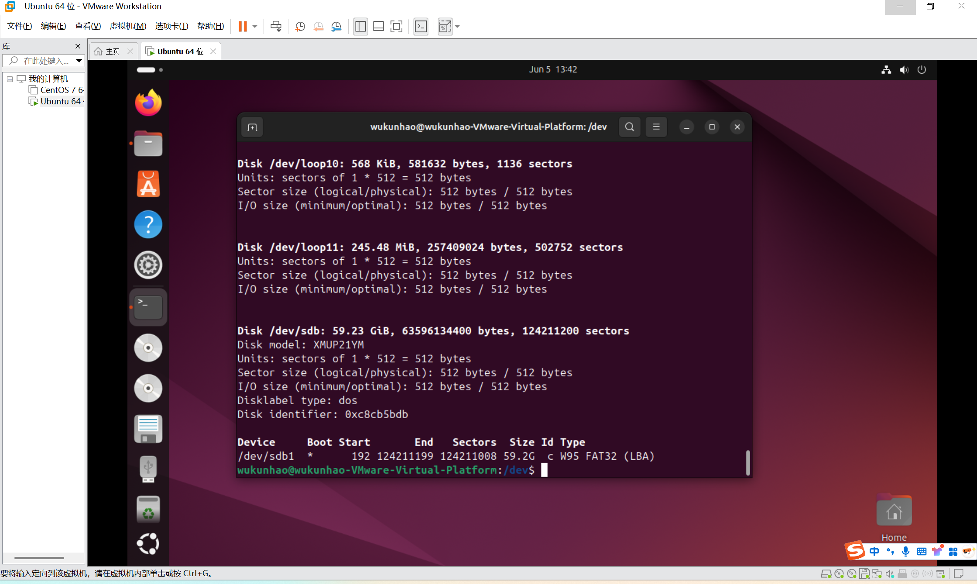Open the 虚拟机(M) menu

click(127, 26)
